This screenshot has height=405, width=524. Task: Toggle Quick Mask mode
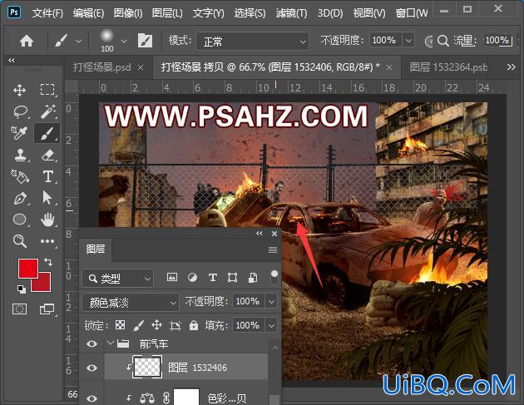click(19, 309)
